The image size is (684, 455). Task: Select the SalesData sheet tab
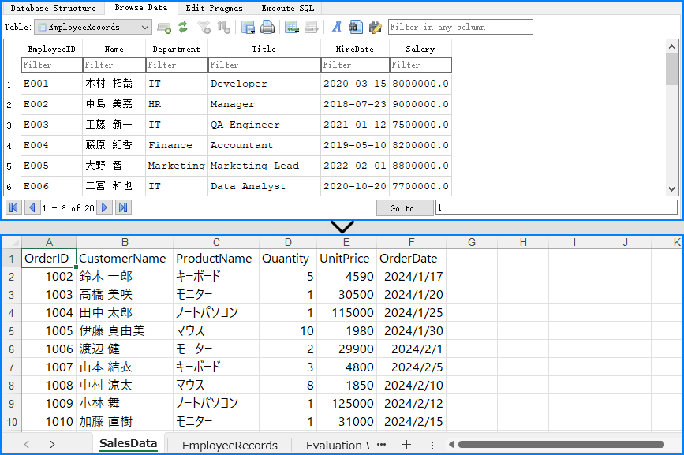(128, 444)
